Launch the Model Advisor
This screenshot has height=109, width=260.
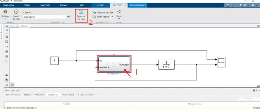(x=16, y=15)
